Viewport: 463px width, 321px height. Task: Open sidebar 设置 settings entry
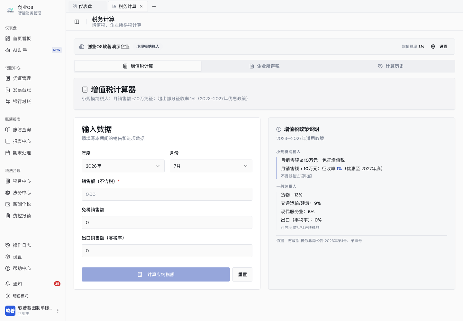click(32, 257)
